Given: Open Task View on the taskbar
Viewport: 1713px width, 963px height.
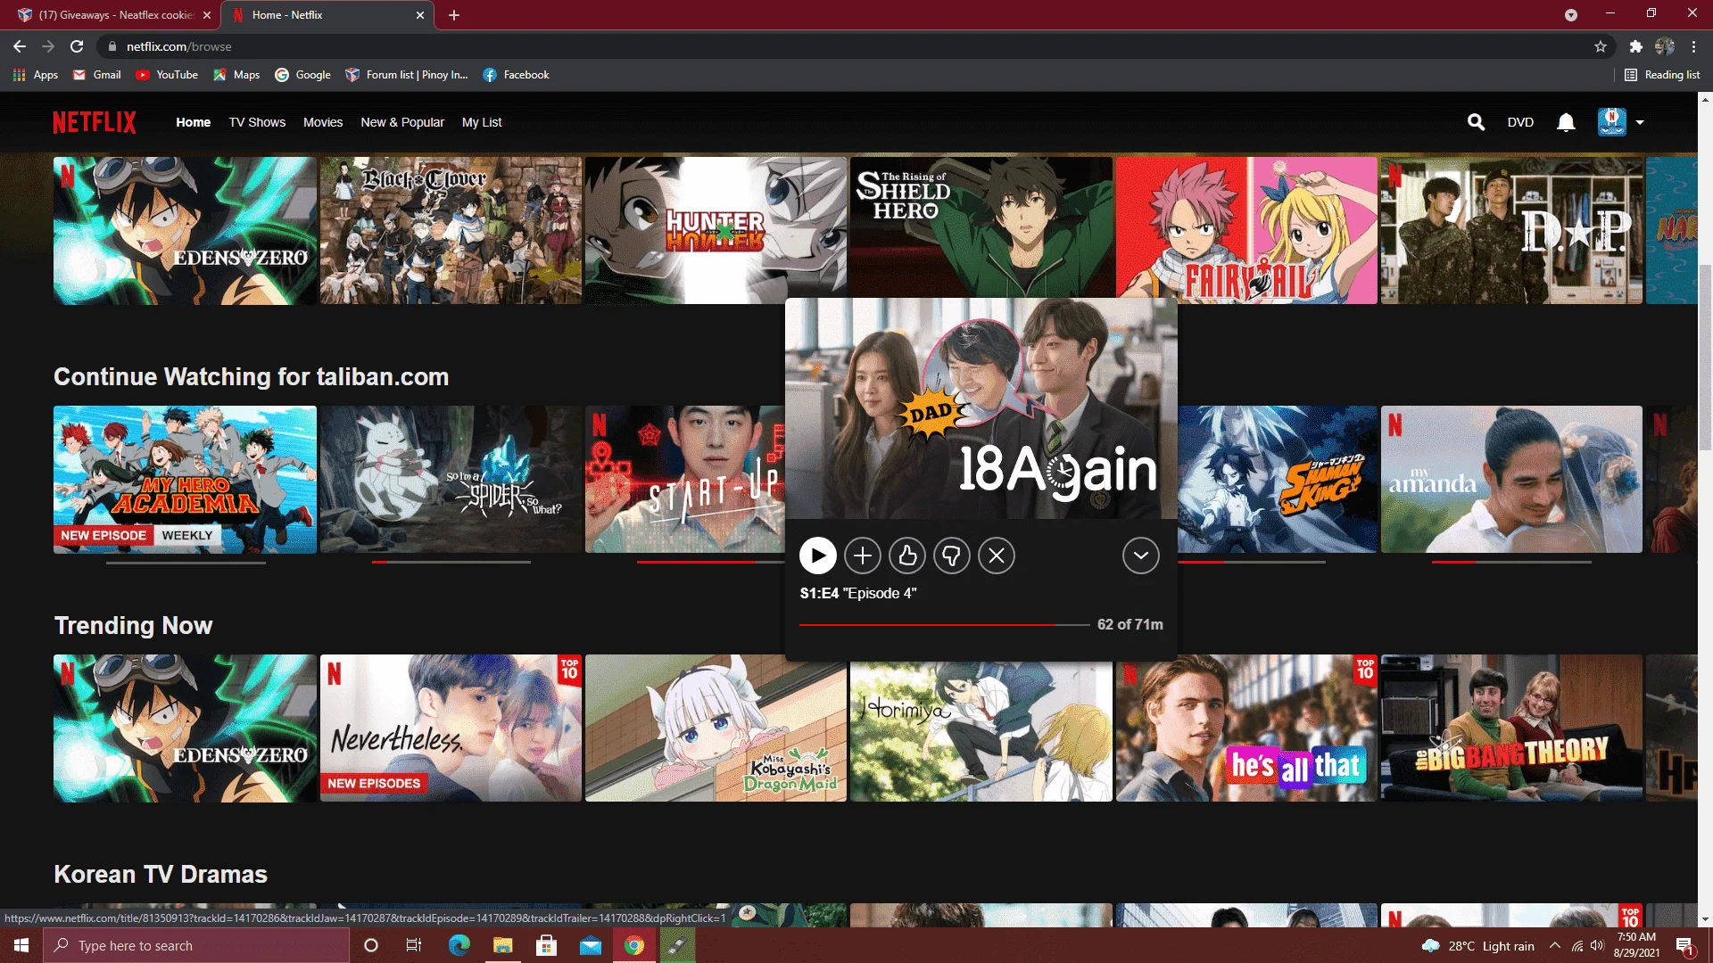Looking at the screenshot, I should pos(414,945).
